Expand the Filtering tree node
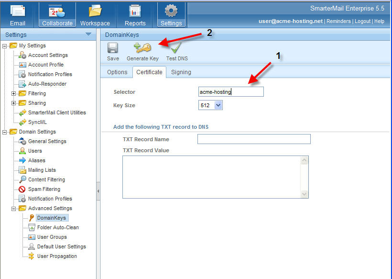392x279 pixels. pos(13,94)
